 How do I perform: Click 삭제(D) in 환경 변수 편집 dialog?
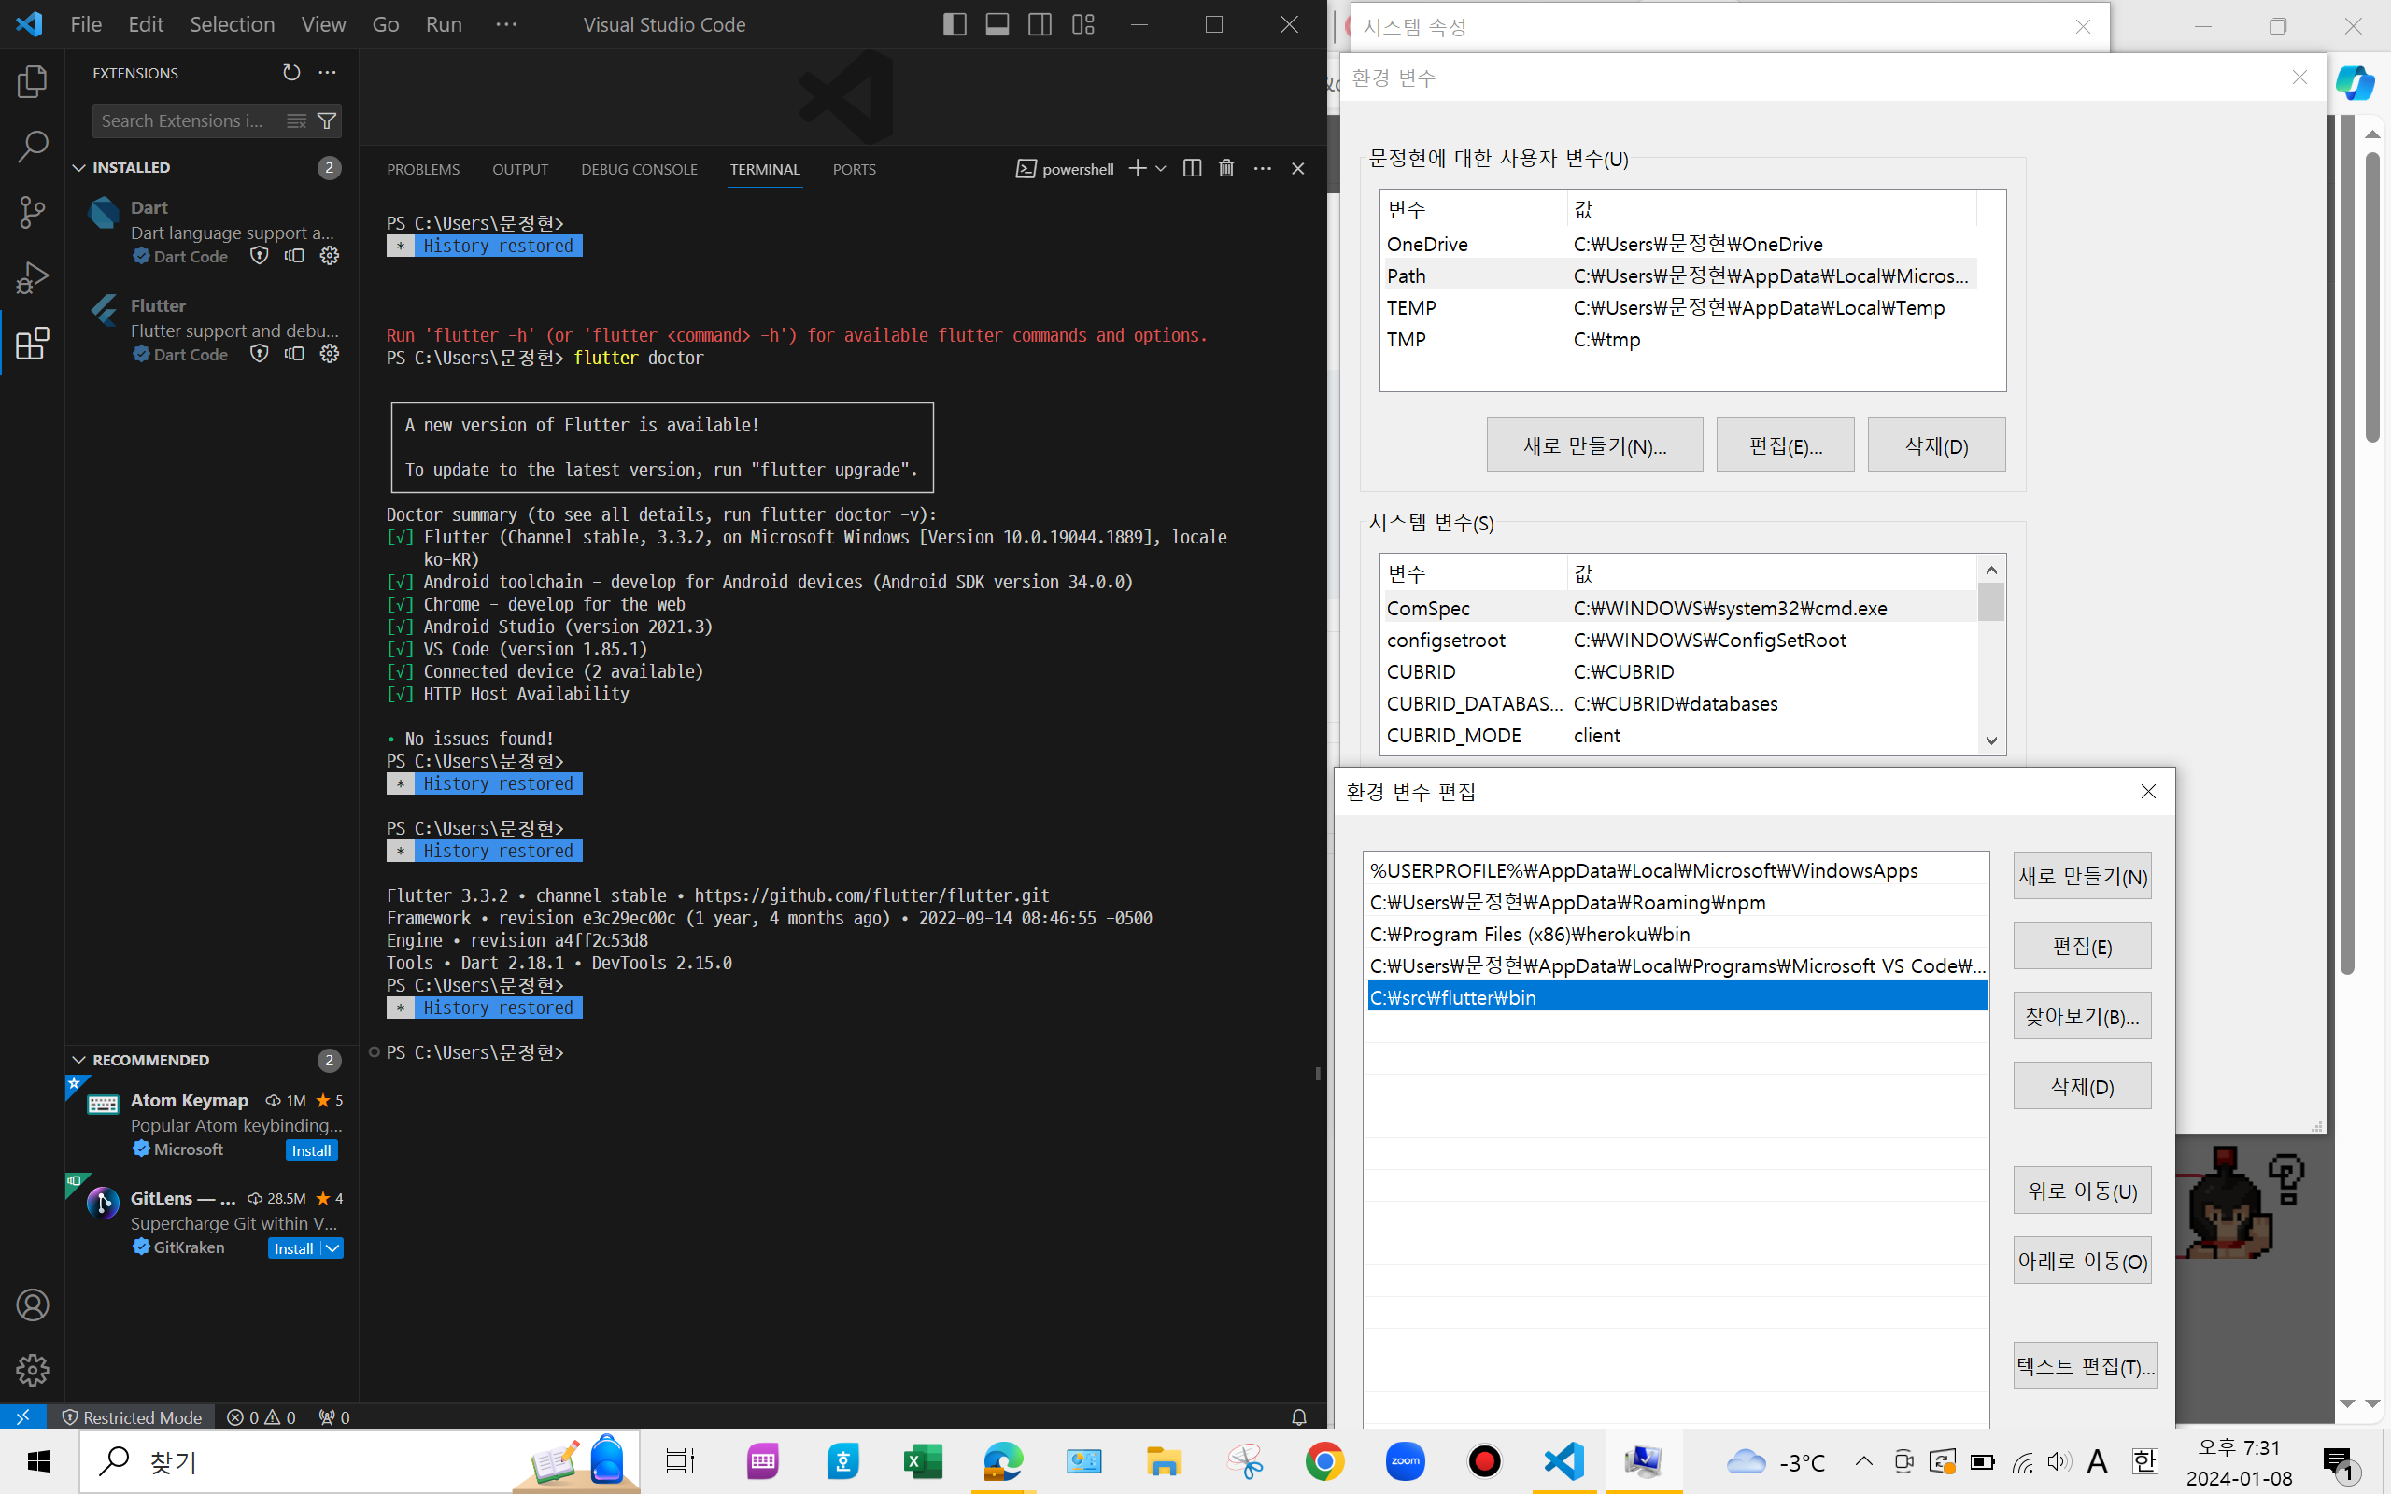[x=2082, y=1086]
